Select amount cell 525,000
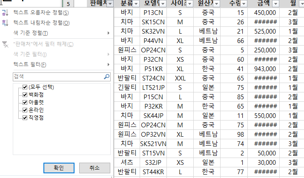304x178 pixels. coord(264,32)
